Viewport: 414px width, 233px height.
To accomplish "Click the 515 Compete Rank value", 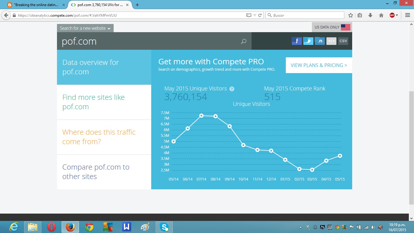I will [272, 97].
